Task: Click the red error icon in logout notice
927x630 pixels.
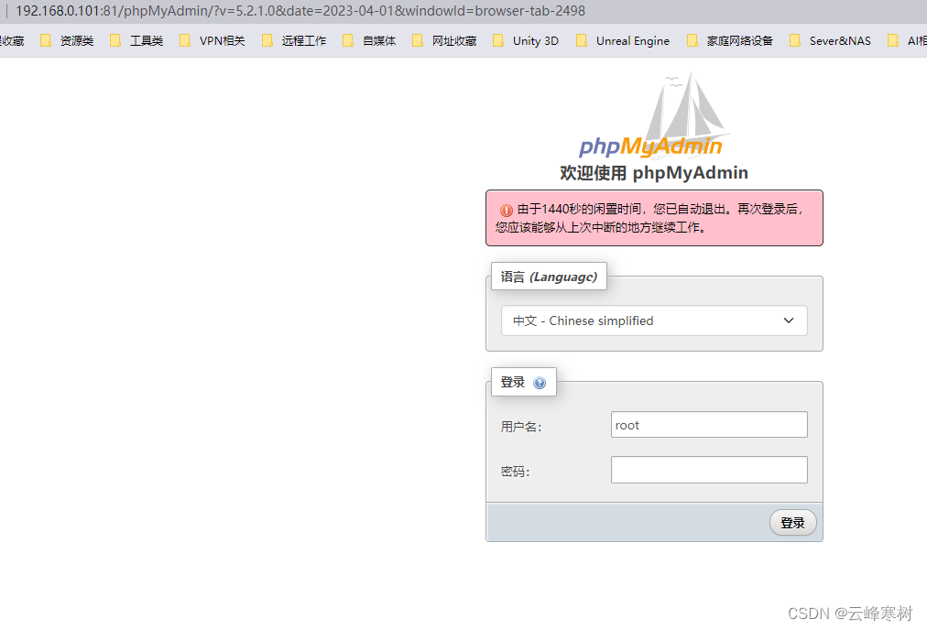Action: tap(506, 210)
